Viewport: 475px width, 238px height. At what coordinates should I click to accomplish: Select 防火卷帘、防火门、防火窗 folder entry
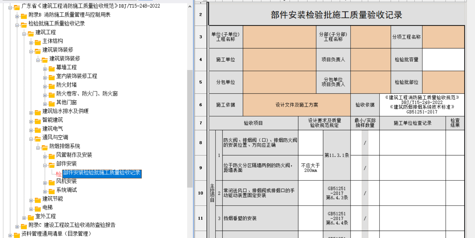(x=87, y=94)
